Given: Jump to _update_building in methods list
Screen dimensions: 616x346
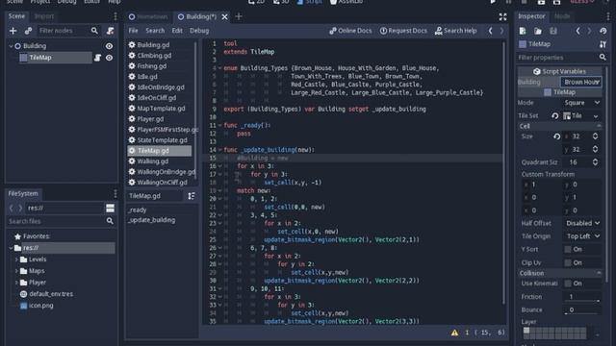Looking at the screenshot, I should pyautogui.click(x=152, y=220).
